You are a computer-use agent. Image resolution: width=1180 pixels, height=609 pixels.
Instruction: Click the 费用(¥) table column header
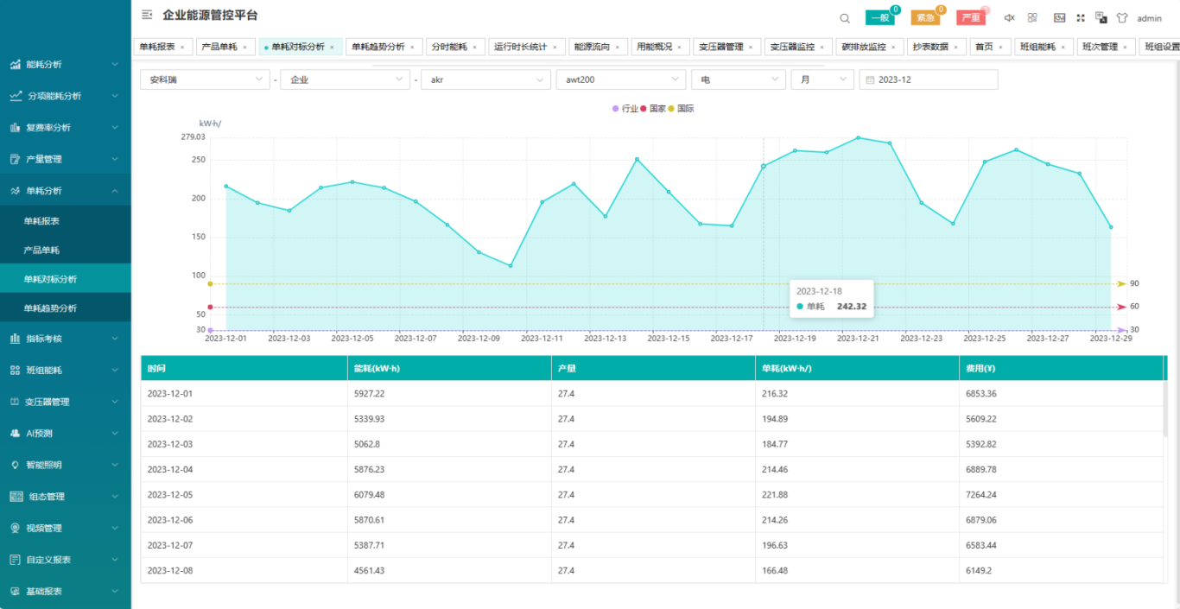pos(1061,368)
